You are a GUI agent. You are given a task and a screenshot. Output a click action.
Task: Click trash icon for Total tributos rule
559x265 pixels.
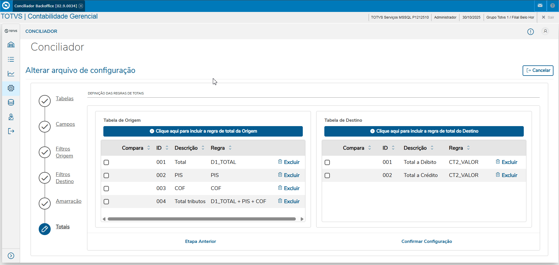click(280, 201)
